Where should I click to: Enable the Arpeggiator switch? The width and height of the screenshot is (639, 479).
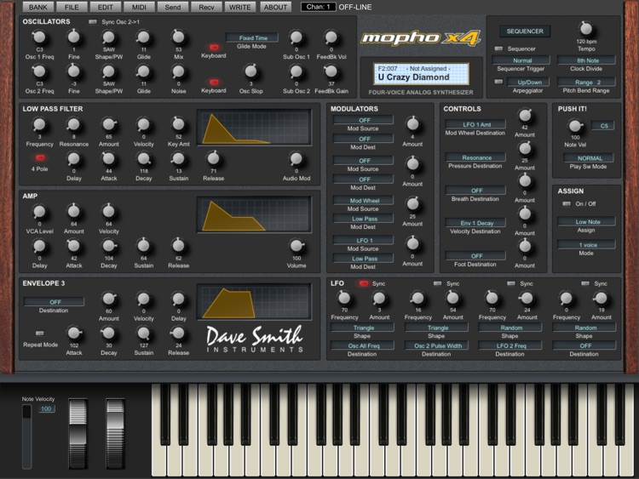tap(498, 82)
